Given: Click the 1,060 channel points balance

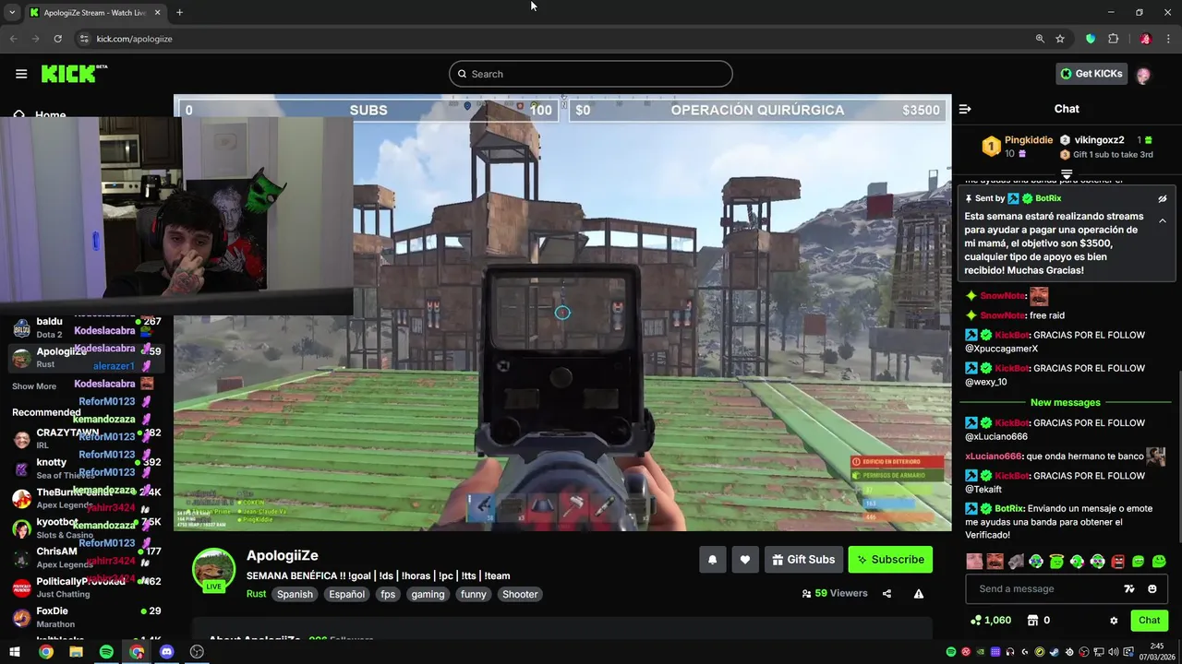Looking at the screenshot, I should [991, 621].
